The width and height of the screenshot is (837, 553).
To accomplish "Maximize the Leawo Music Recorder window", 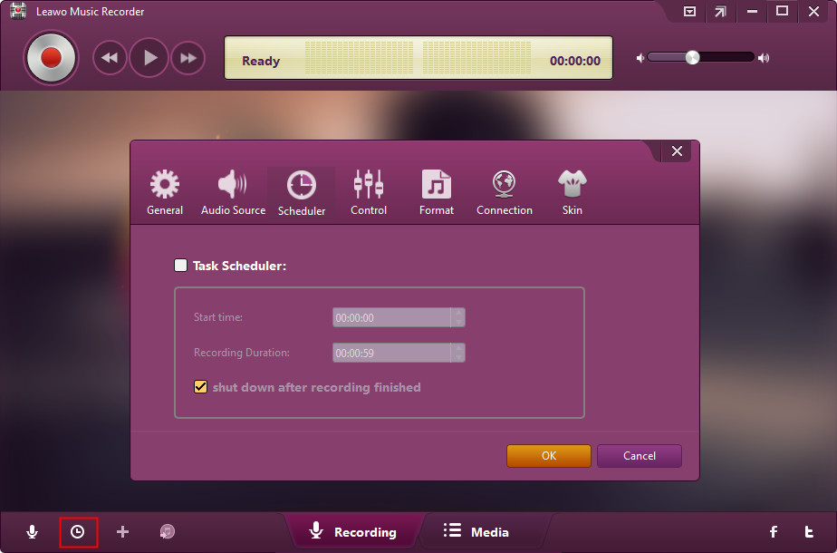I will [782, 11].
